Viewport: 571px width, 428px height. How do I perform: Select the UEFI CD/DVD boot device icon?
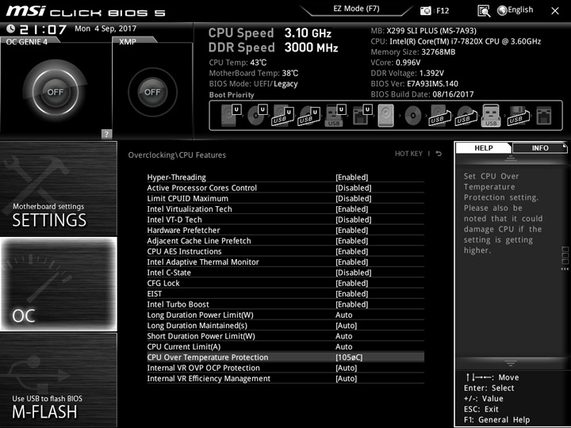click(257, 116)
